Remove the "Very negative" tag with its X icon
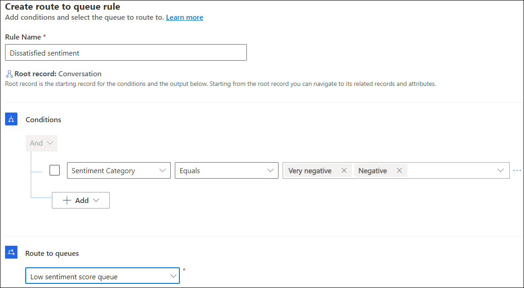 pyautogui.click(x=344, y=170)
